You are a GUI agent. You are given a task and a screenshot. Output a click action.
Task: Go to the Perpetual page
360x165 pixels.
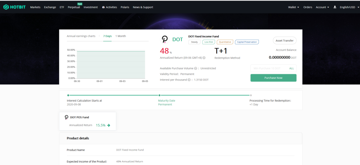[74, 7]
